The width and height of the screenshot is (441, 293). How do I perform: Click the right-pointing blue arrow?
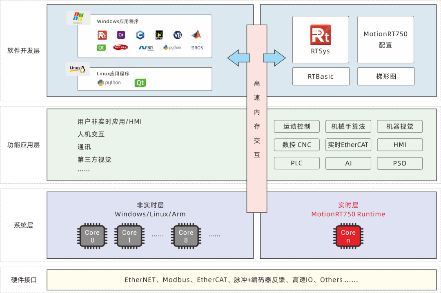coord(274,58)
